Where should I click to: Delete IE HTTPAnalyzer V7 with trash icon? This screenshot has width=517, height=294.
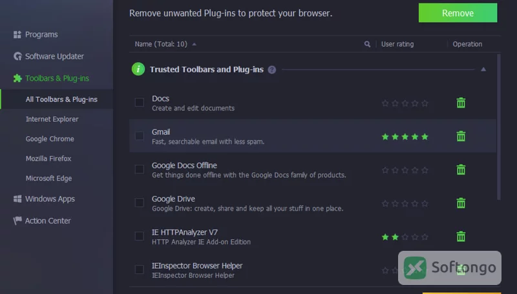click(461, 237)
